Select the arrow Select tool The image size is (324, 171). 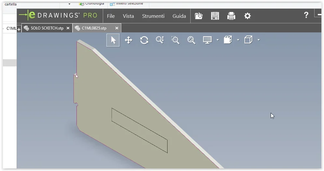113,40
